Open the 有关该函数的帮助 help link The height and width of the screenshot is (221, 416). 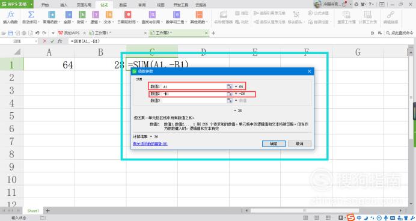click(150, 144)
